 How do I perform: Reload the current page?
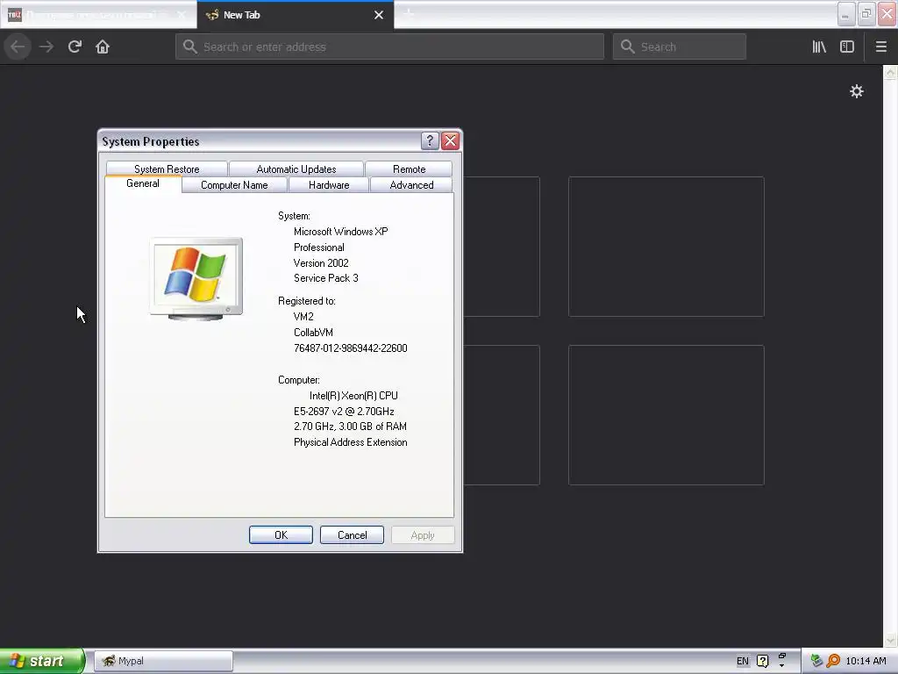point(75,47)
